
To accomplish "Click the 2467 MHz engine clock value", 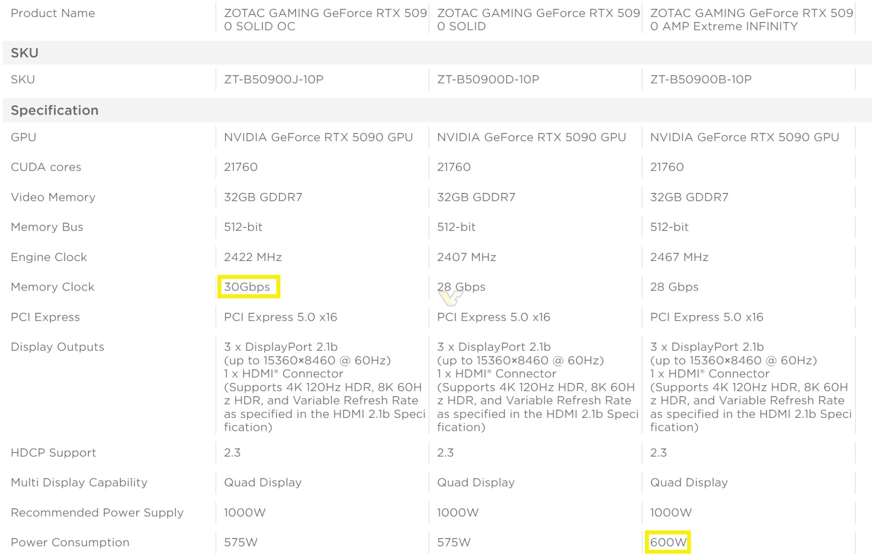I will 679,257.
